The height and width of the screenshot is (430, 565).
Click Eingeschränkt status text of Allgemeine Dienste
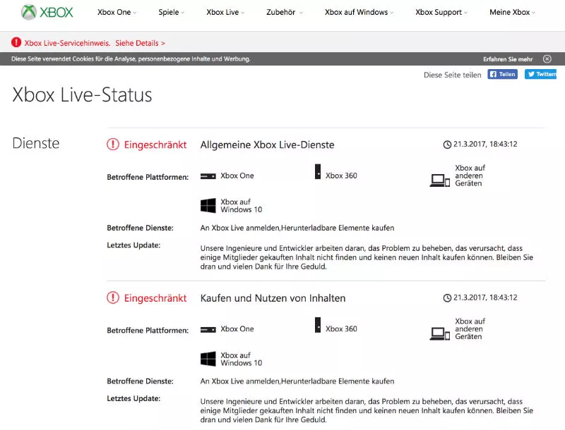pyautogui.click(x=155, y=145)
